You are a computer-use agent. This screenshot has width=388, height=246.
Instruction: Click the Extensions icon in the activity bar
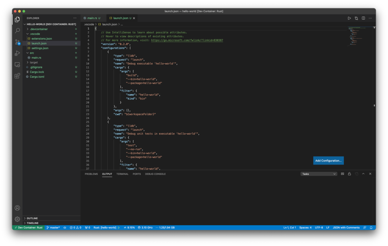coord(17,76)
